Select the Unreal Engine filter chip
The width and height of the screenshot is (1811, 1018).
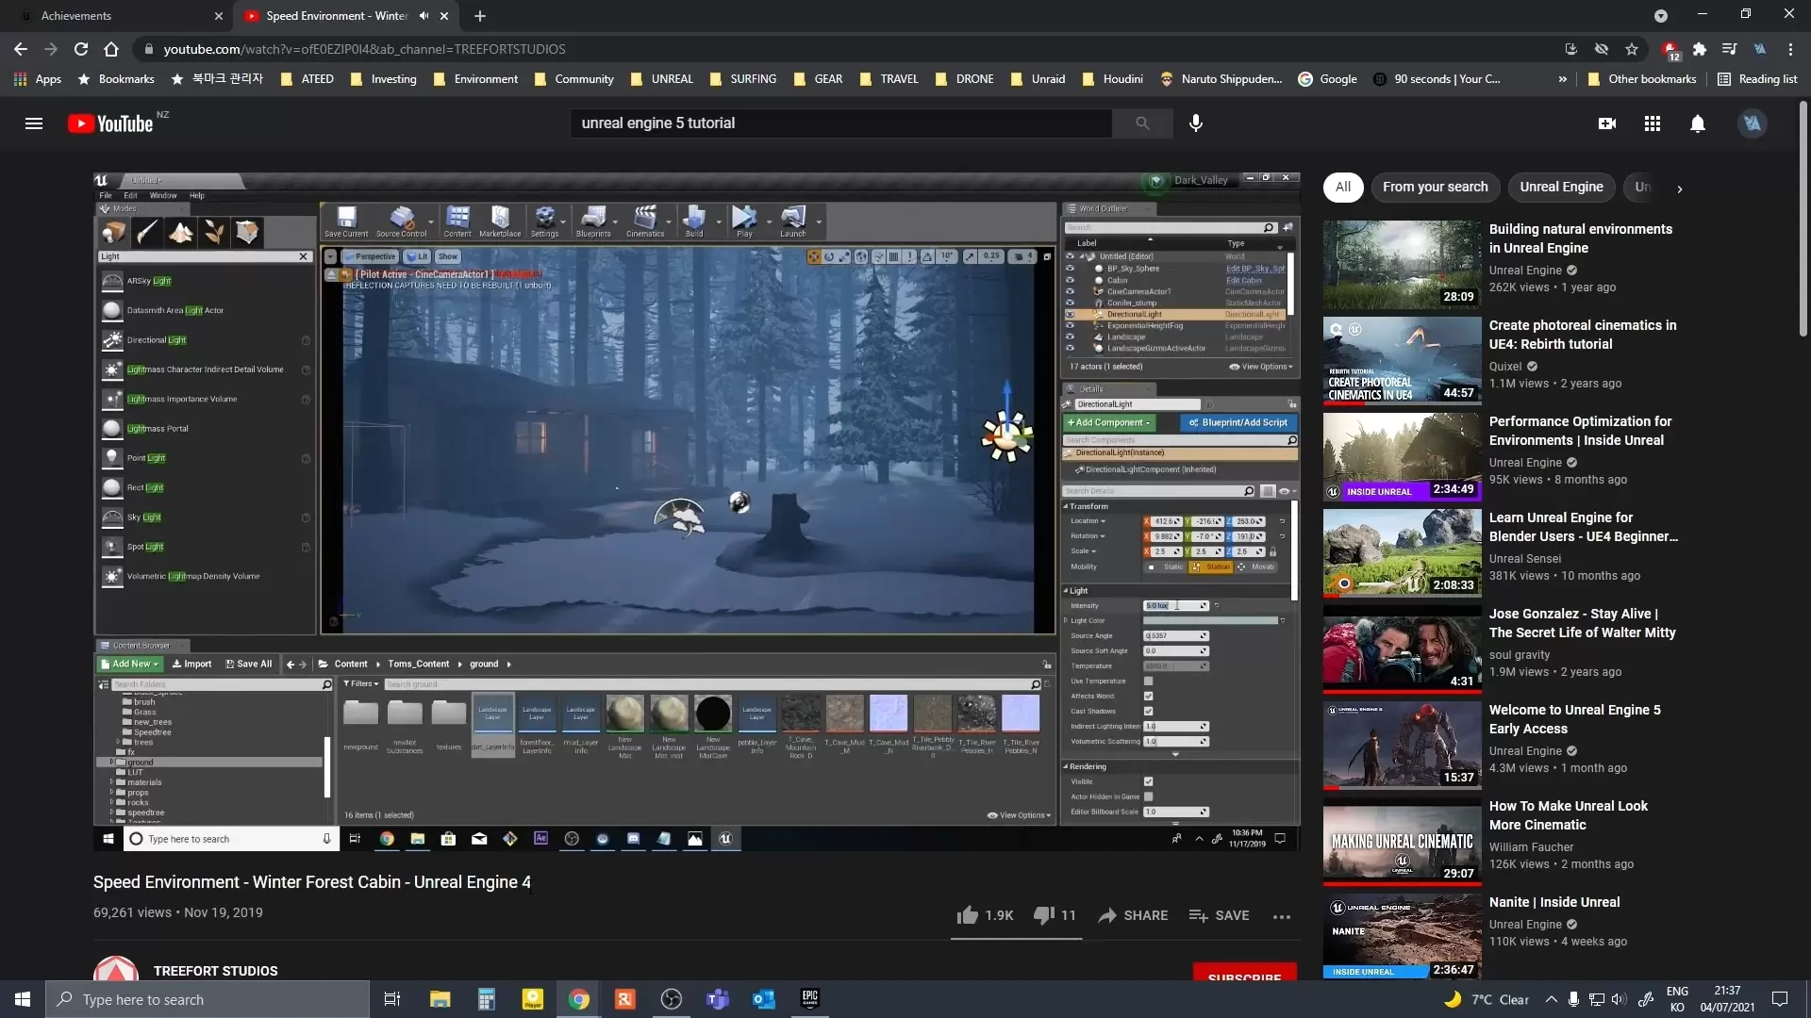pyautogui.click(x=1561, y=187)
